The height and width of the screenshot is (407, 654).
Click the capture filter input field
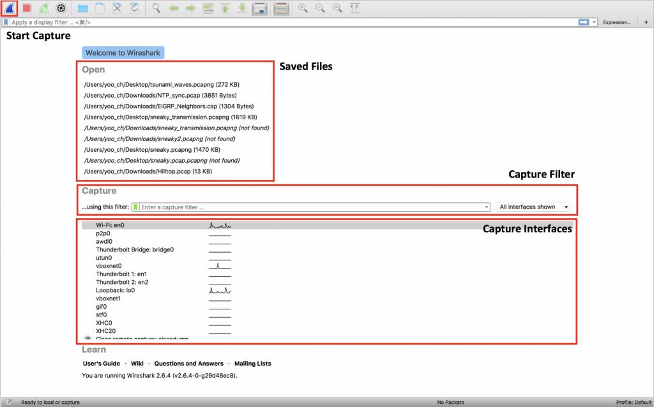pos(311,207)
